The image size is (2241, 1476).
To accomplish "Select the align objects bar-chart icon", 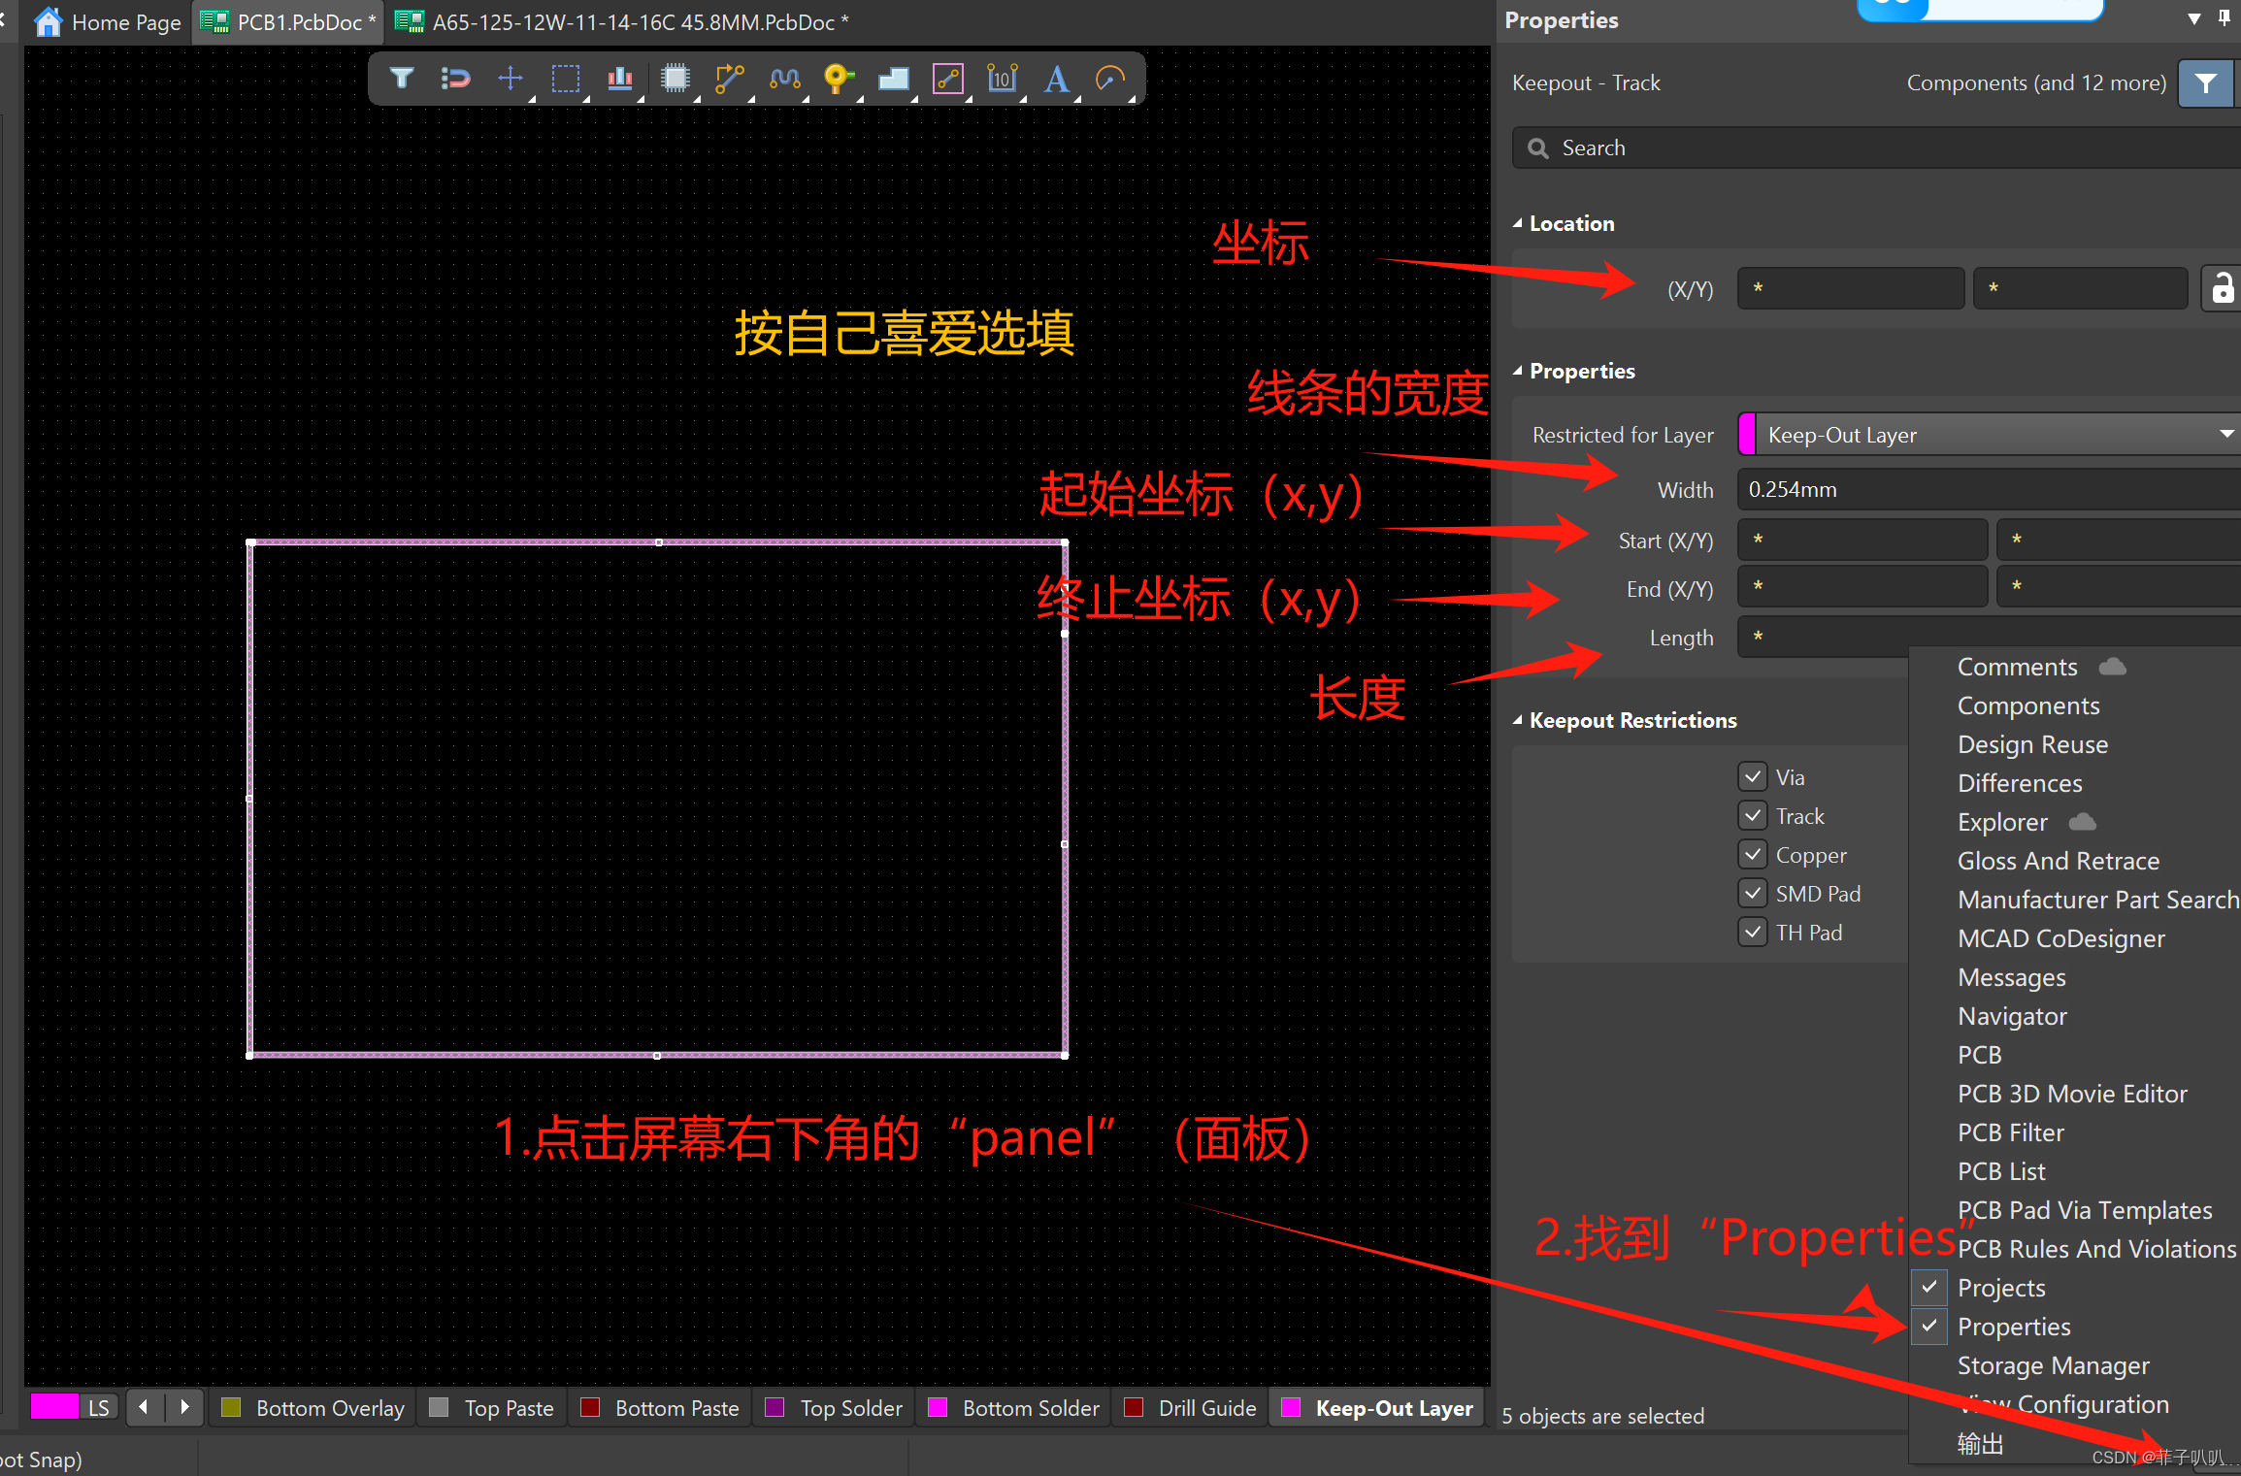I will click(619, 78).
